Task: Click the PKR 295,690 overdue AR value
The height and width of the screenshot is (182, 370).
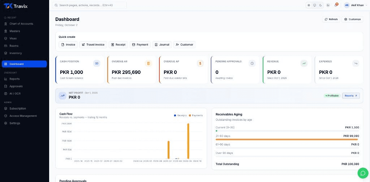Action: click(x=126, y=72)
